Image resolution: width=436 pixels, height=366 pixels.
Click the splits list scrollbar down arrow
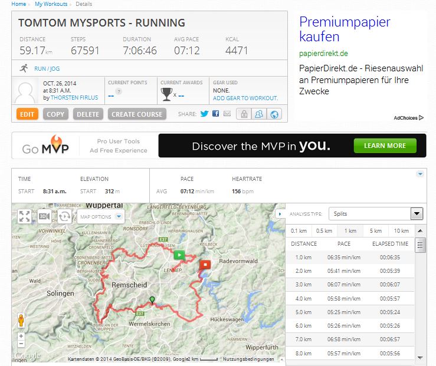tap(420, 357)
